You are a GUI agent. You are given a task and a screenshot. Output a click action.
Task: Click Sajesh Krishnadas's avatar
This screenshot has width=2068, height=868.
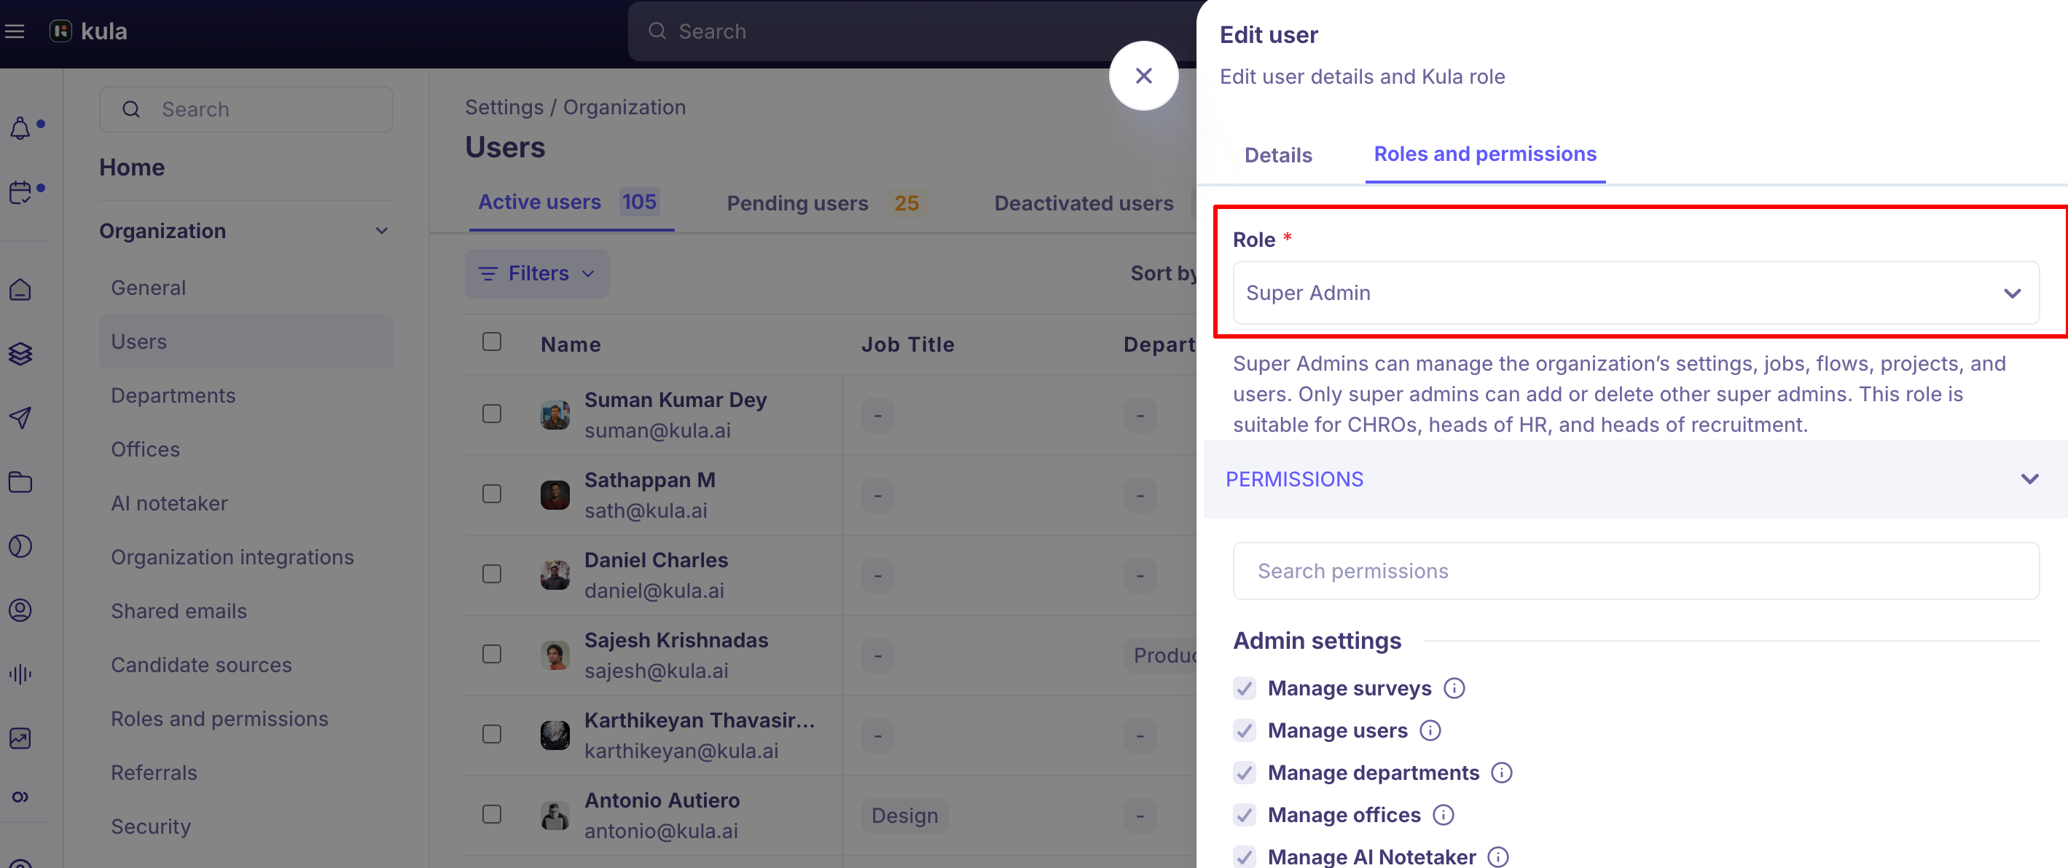click(555, 655)
